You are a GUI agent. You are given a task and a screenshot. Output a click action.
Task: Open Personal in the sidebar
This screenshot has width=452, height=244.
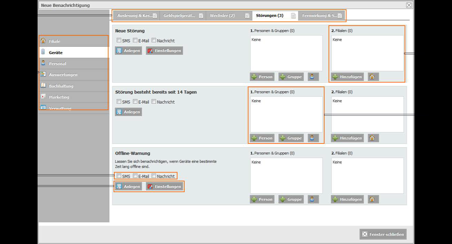74,64
